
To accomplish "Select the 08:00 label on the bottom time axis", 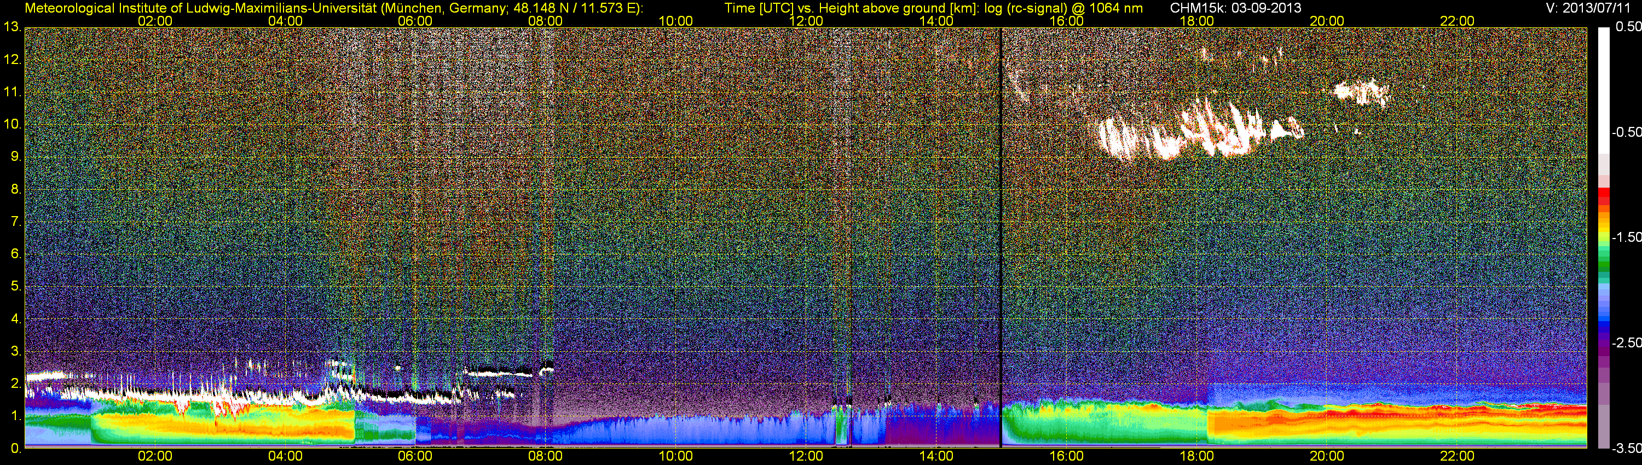I will 546,456.
